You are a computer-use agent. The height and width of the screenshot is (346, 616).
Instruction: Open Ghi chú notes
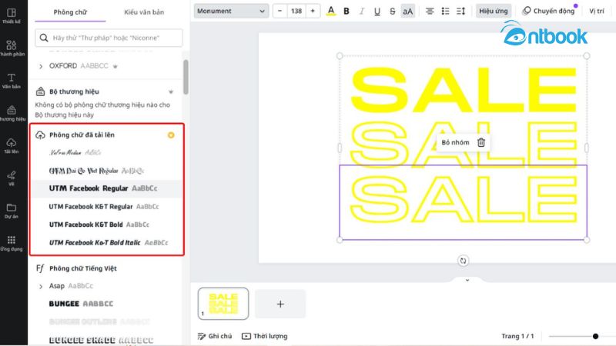[x=215, y=336]
